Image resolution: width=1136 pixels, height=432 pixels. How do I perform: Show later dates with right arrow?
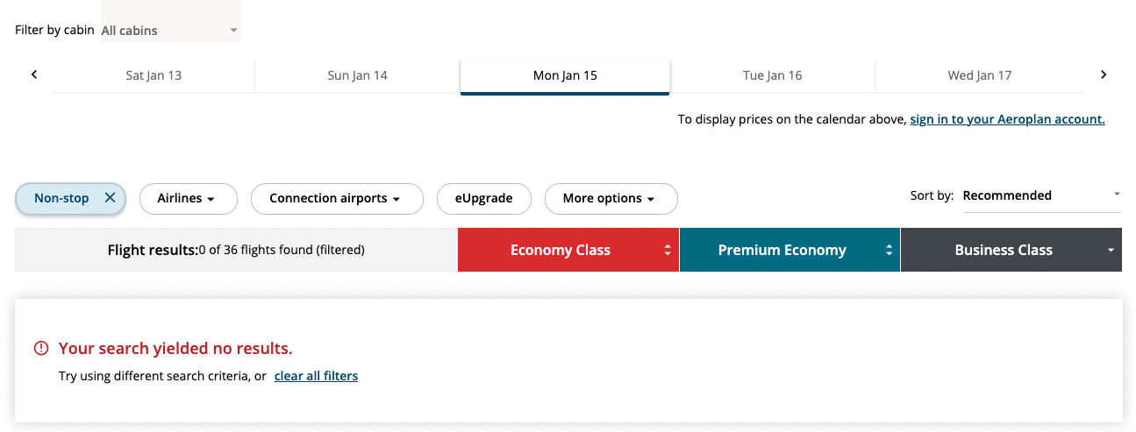pyautogui.click(x=1104, y=74)
